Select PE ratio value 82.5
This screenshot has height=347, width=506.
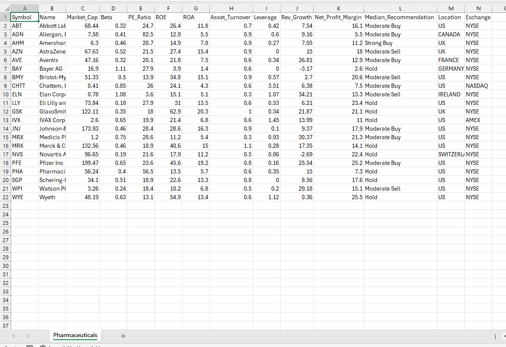(x=141, y=34)
